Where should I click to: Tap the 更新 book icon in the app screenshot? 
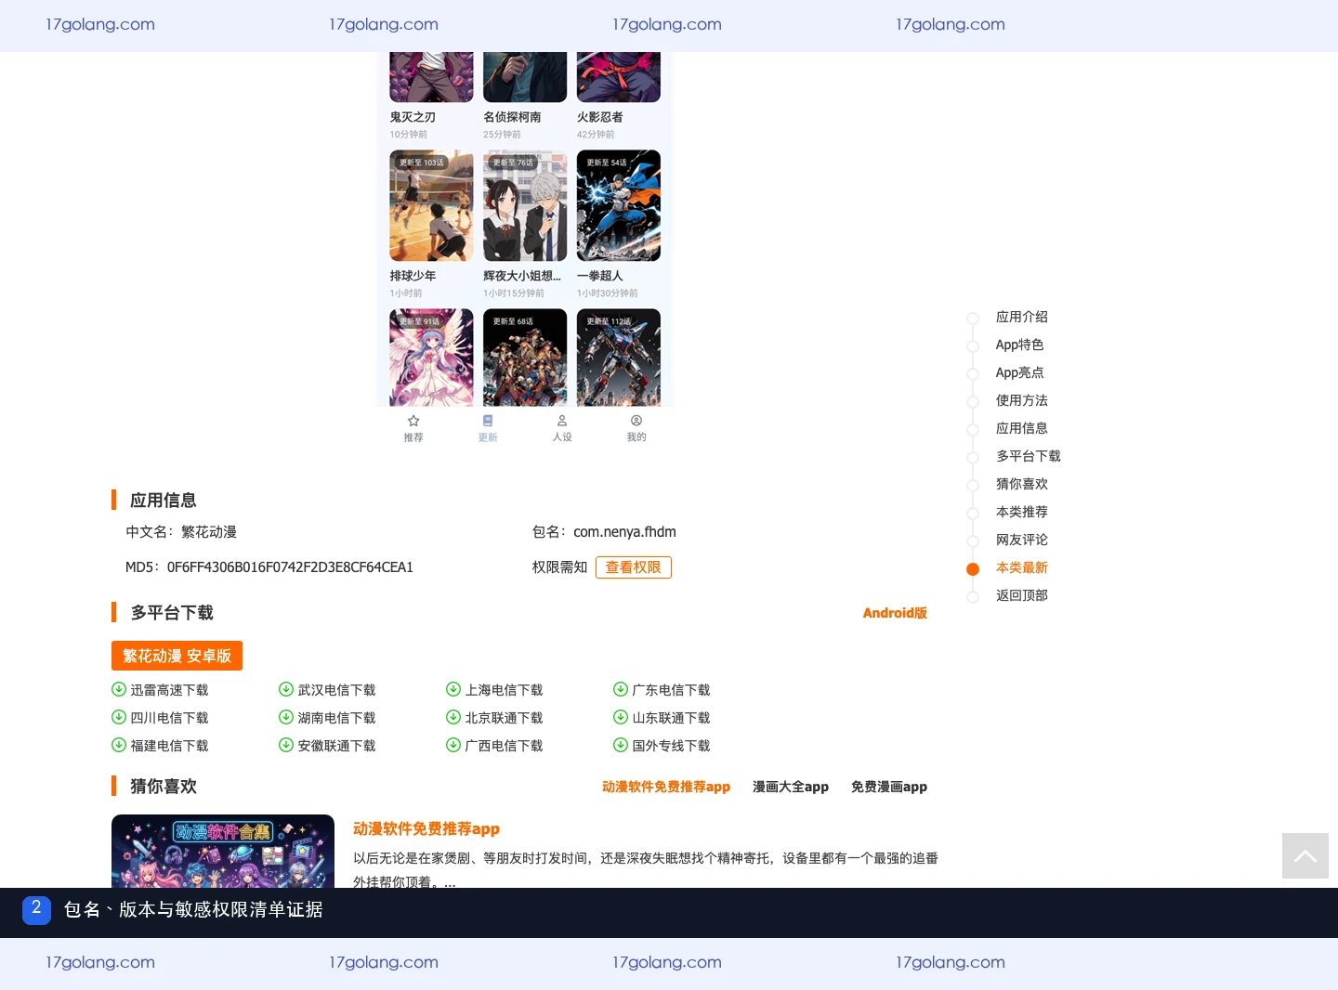click(x=488, y=421)
